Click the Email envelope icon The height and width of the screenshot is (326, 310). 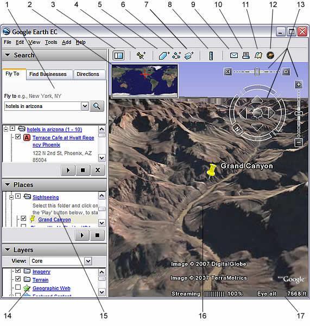click(x=234, y=55)
